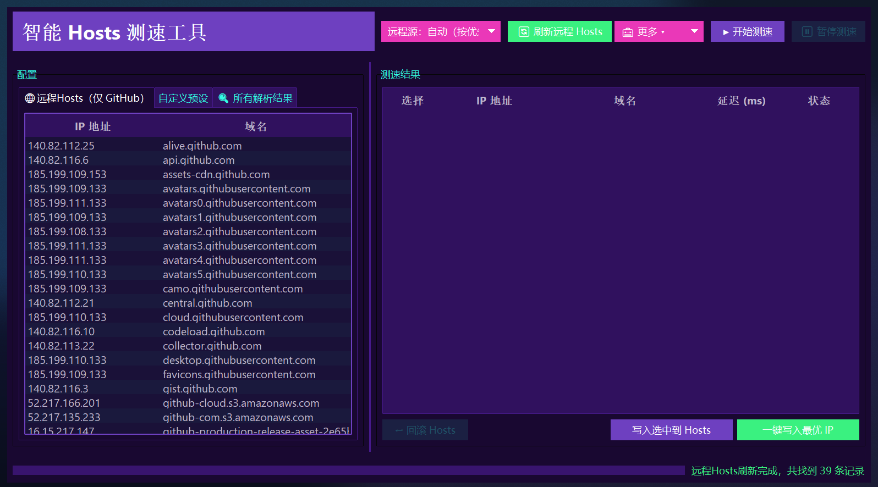Select the codeload.github.com row
This screenshot has height=487, width=878.
(188, 331)
